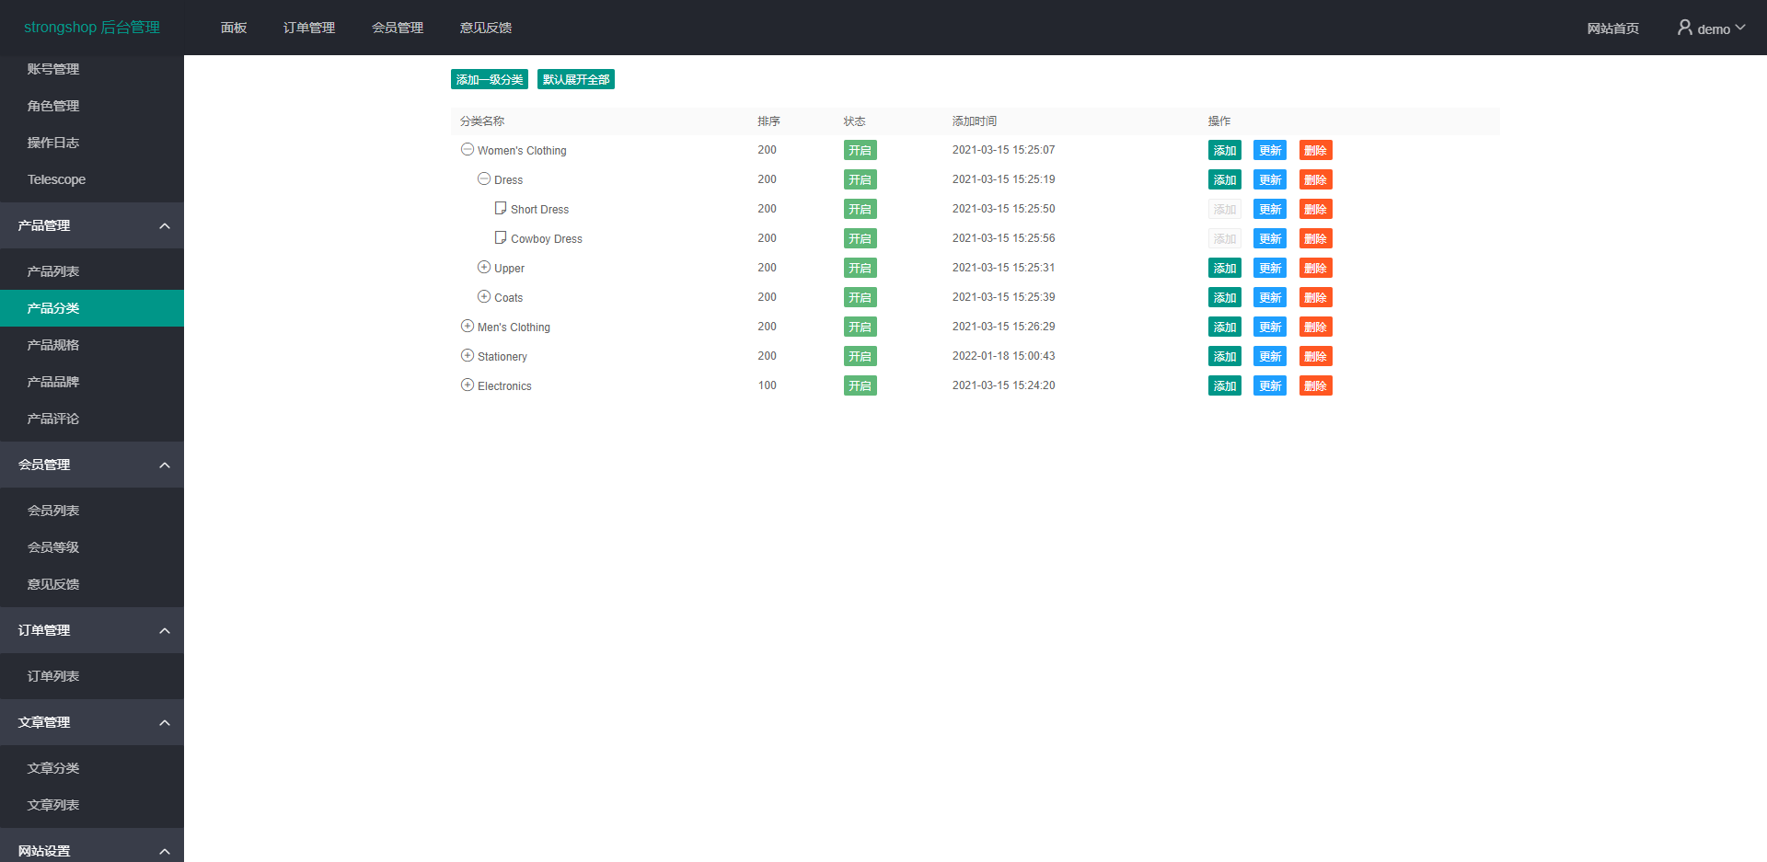Collapse the 会员管理 sidebar section

(x=165, y=465)
